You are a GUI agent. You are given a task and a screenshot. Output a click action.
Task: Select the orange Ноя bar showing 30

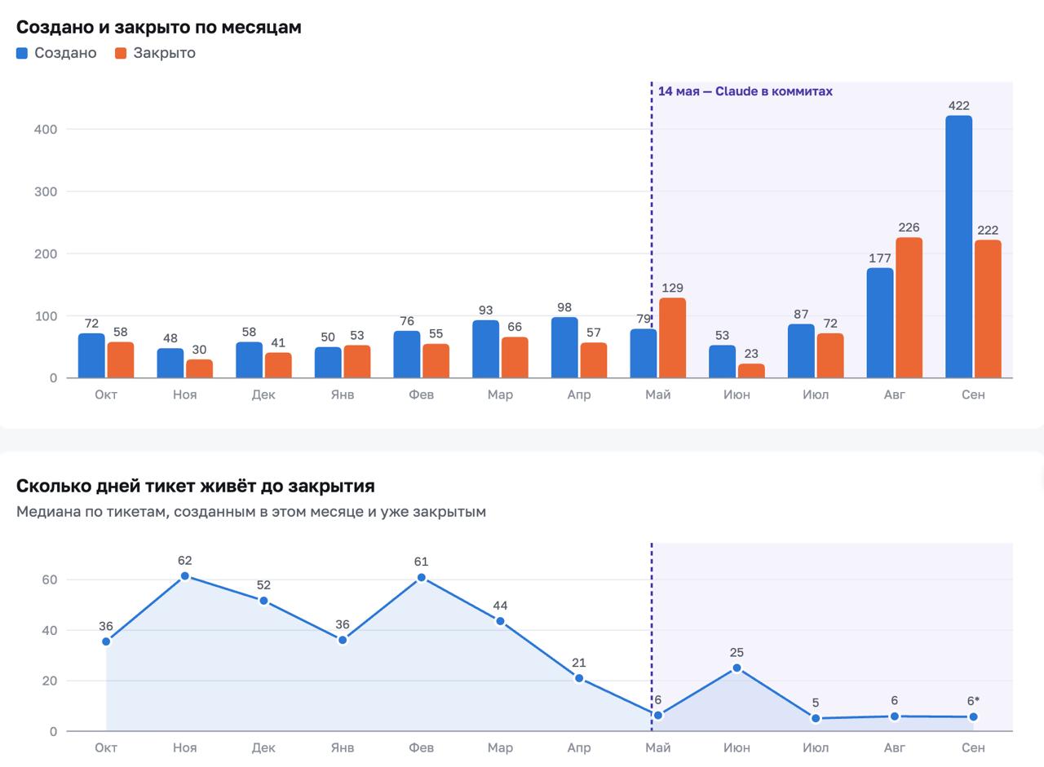coord(199,368)
